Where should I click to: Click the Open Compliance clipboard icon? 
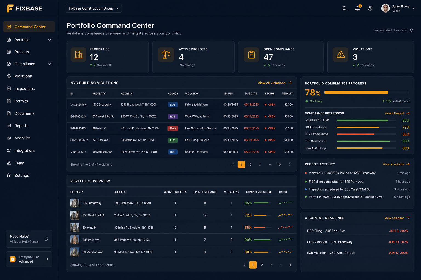(251, 54)
